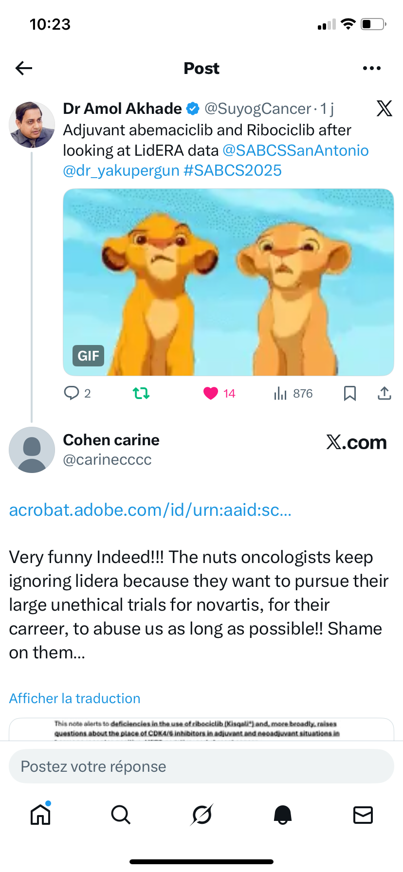Screen dimensions: 403x872
Task: Tap the share upload icon
Action: (x=385, y=393)
